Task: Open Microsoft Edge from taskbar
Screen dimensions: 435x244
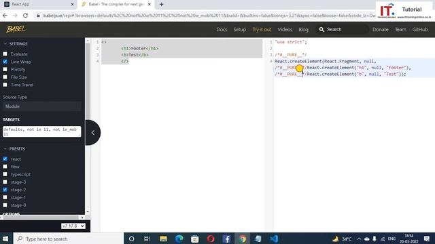Action: coord(179,239)
